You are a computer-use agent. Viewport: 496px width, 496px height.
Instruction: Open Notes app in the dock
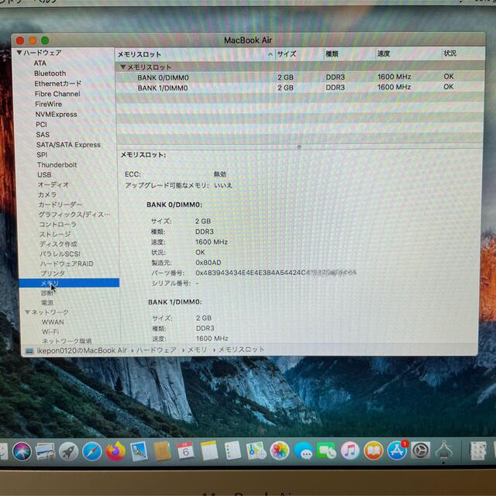click(x=209, y=451)
